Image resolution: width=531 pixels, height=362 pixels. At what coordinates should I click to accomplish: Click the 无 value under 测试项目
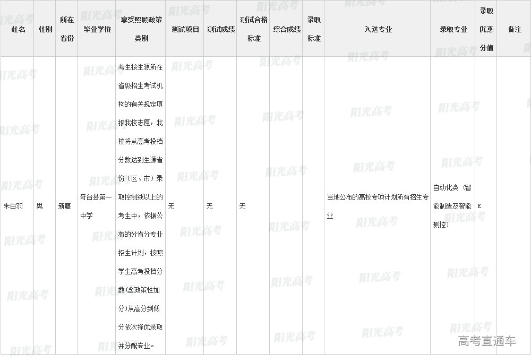coord(171,206)
